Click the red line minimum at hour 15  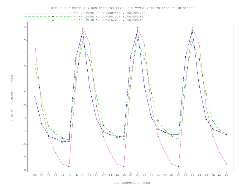[x=69, y=166]
